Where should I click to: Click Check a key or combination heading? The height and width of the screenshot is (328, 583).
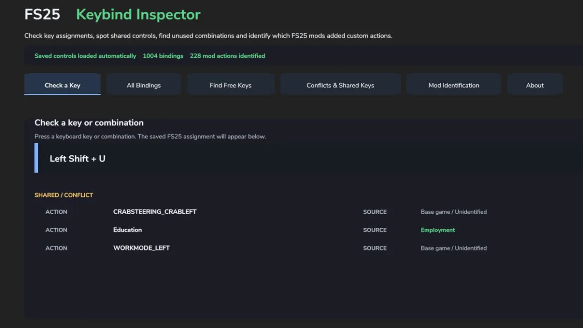pyautogui.click(x=89, y=123)
